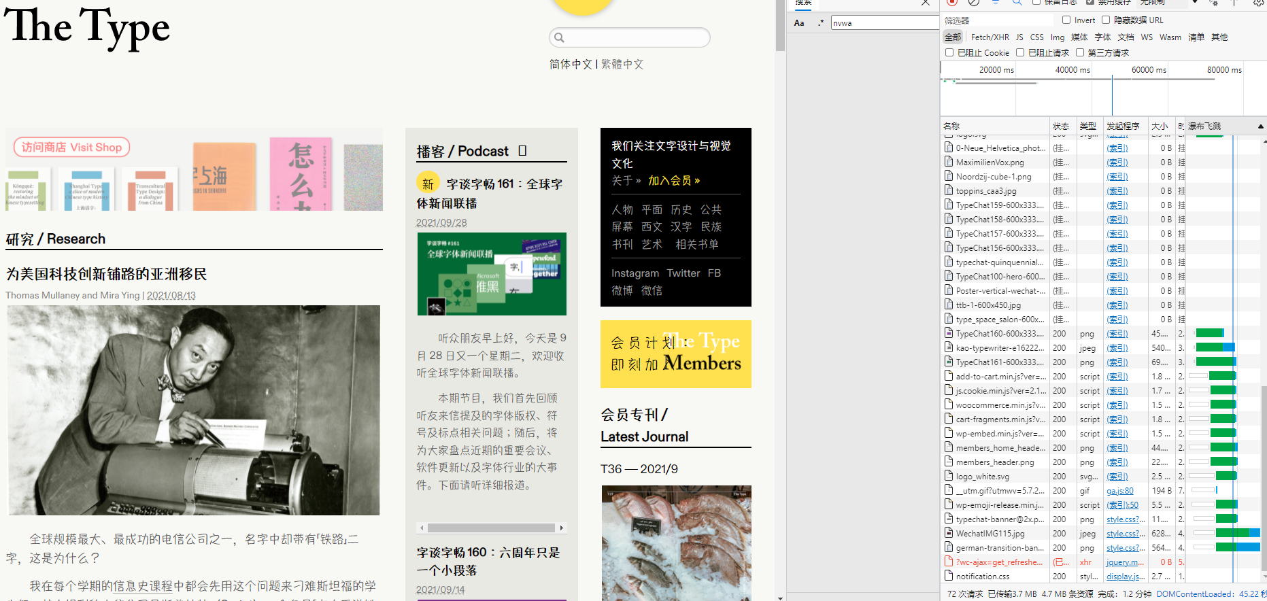The width and height of the screenshot is (1267, 601).
Task: Toggle match case Aa search option
Action: (x=799, y=23)
